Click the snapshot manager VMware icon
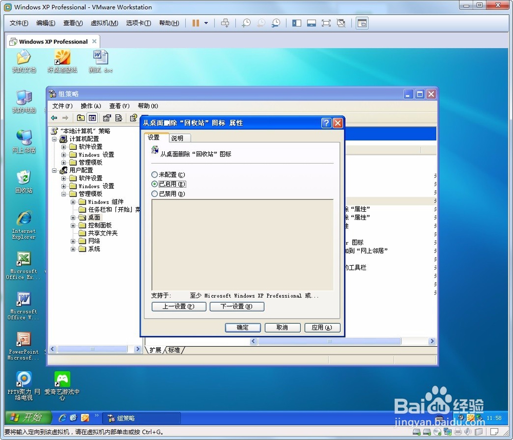The height and width of the screenshot is (440, 513). (x=276, y=23)
